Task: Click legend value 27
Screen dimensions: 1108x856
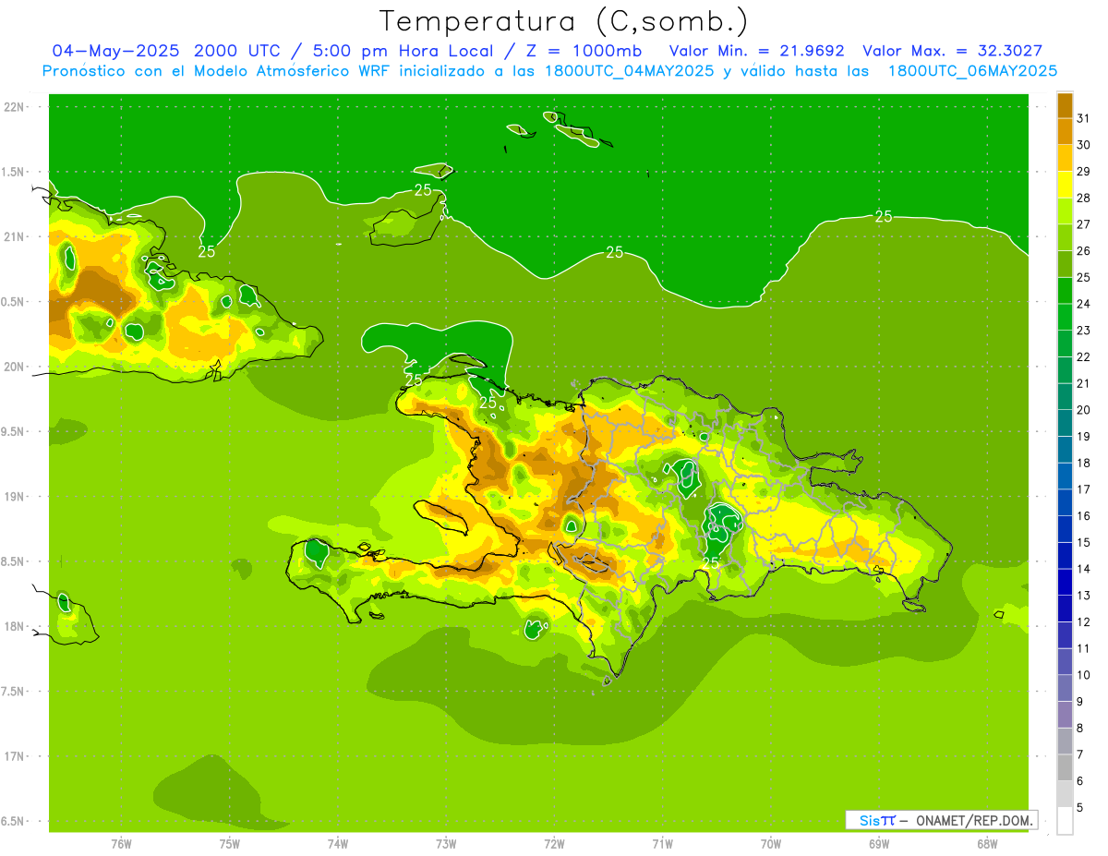Action: point(1084,224)
